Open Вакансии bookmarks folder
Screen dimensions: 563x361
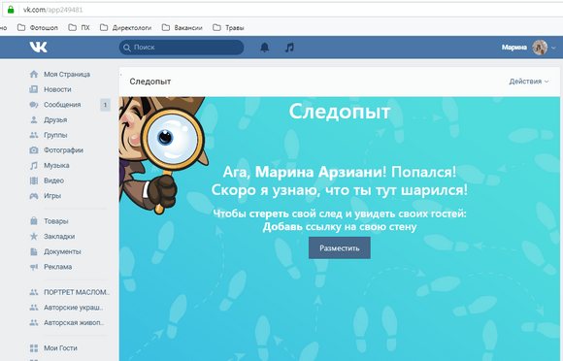coord(182,27)
